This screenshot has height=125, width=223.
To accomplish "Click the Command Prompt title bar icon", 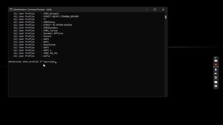I will click(11, 9).
